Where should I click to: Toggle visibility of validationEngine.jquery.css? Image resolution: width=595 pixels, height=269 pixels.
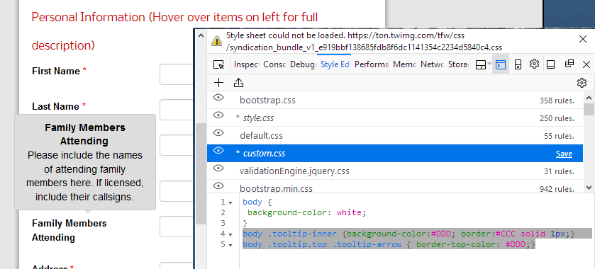218,168
